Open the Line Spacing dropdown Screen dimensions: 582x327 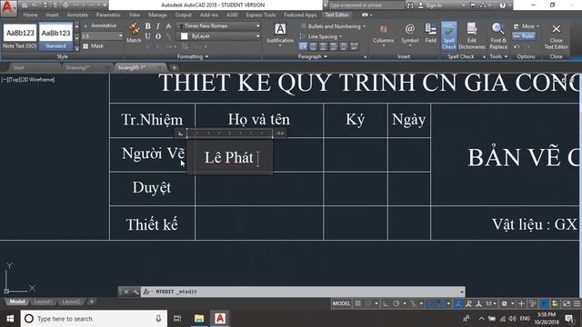[x=321, y=36]
